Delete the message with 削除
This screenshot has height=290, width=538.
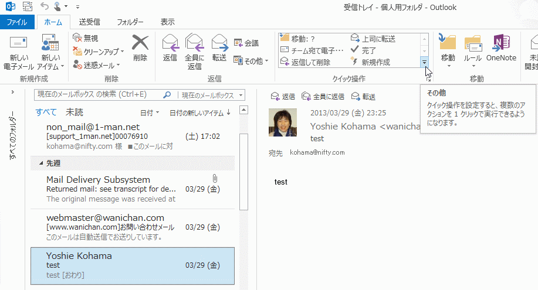coord(140,48)
